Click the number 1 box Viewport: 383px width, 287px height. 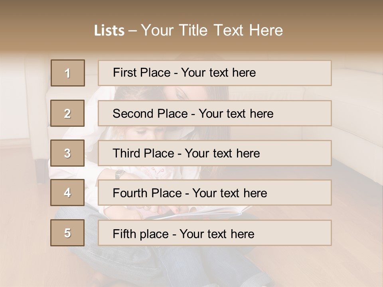68,73
